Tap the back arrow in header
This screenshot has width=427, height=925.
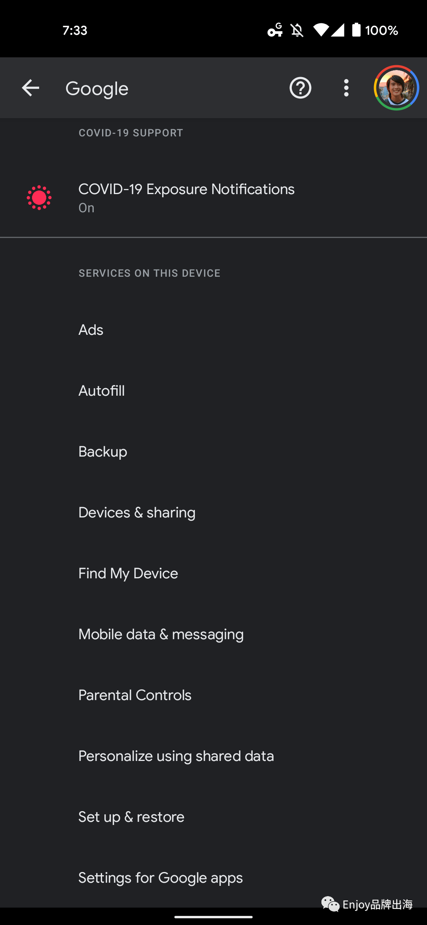30,88
